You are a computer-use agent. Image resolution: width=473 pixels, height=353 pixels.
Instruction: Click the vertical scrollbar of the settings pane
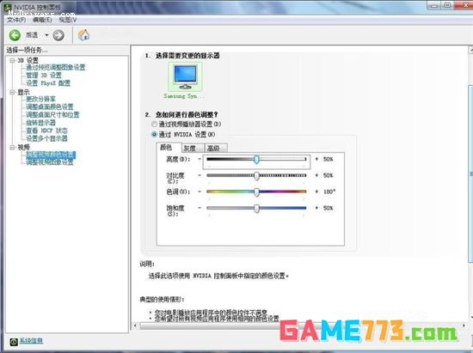coord(470,174)
